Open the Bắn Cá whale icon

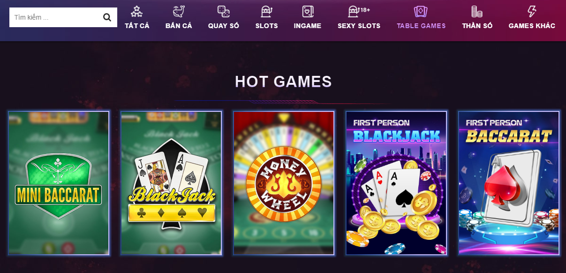coord(179,11)
